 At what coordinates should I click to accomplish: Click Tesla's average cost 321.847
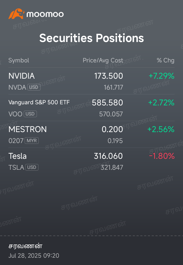(x=112, y=167)
